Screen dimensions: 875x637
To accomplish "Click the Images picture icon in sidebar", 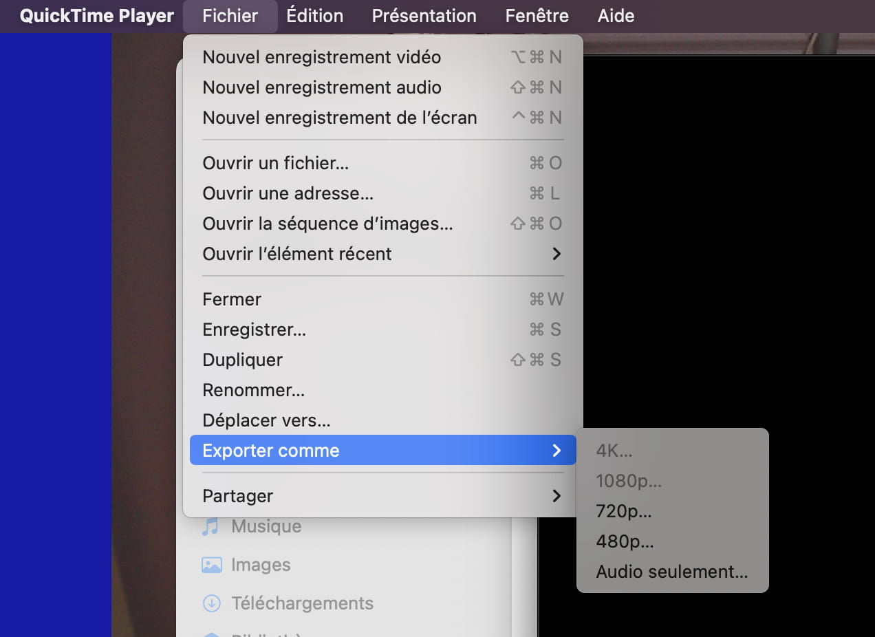I will pyautogui.click(x=211, y=565).
